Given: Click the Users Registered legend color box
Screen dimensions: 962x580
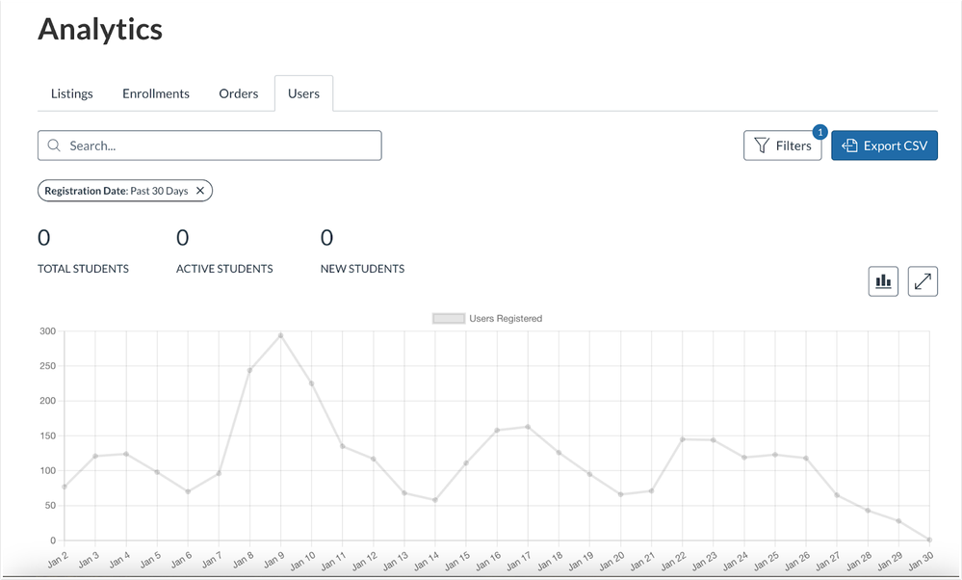Looking at the screenshot, I should pos(448,319).
